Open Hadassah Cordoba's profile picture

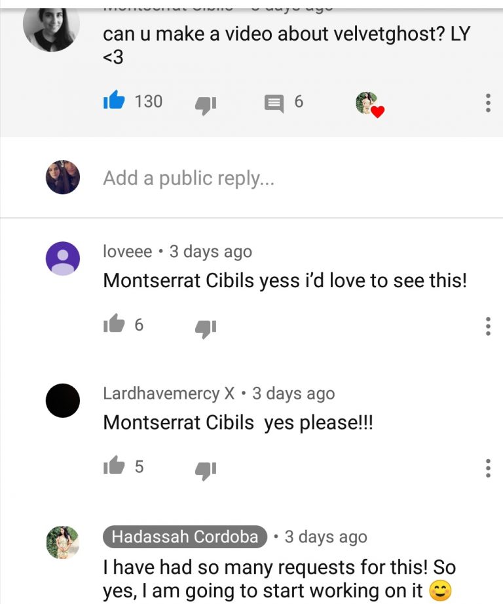[63, 542]
